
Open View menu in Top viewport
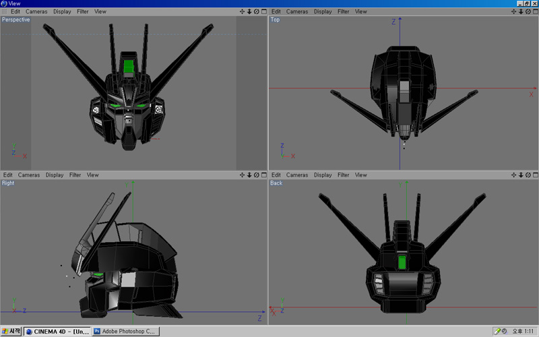(360, 11)
